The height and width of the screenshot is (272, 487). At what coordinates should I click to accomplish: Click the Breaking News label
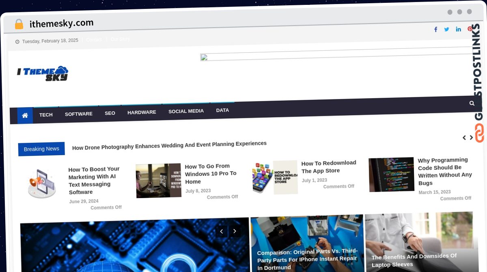[41, 149]
